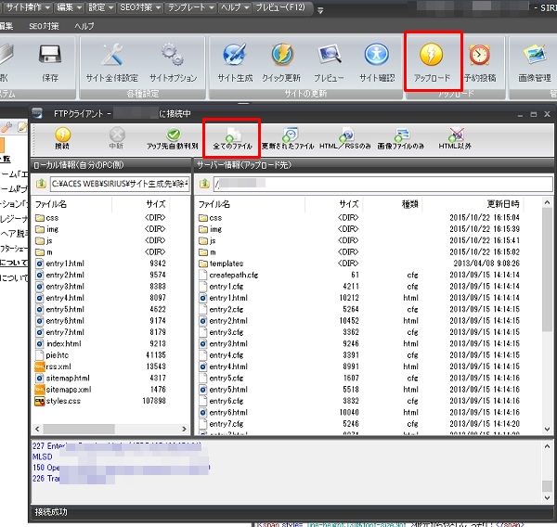This screenshot has height=527, width=557.
Task: Select server js folder
Action: click(207, 241)
